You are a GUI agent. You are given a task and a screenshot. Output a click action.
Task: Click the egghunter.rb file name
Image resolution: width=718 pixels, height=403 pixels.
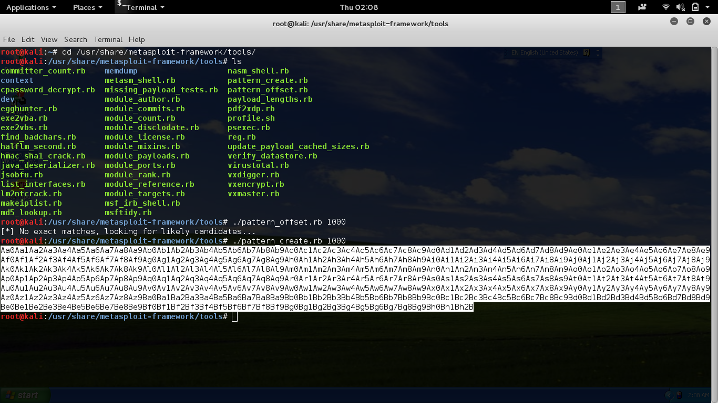coord(29,109)
